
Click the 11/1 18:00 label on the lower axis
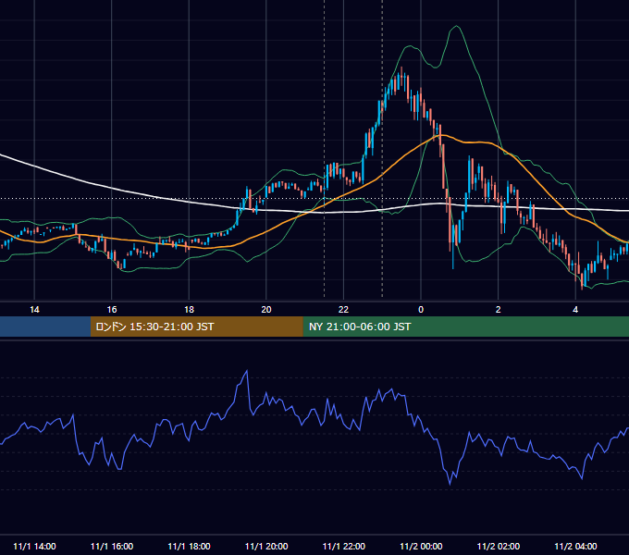tap(189, 546)
